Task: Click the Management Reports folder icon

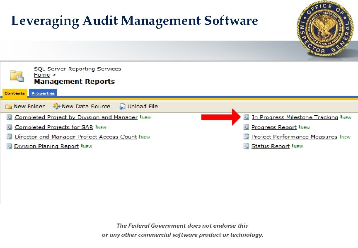Action: tap(17, 75)
